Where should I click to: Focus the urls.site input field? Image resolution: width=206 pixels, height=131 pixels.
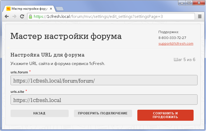click(104, 100)
